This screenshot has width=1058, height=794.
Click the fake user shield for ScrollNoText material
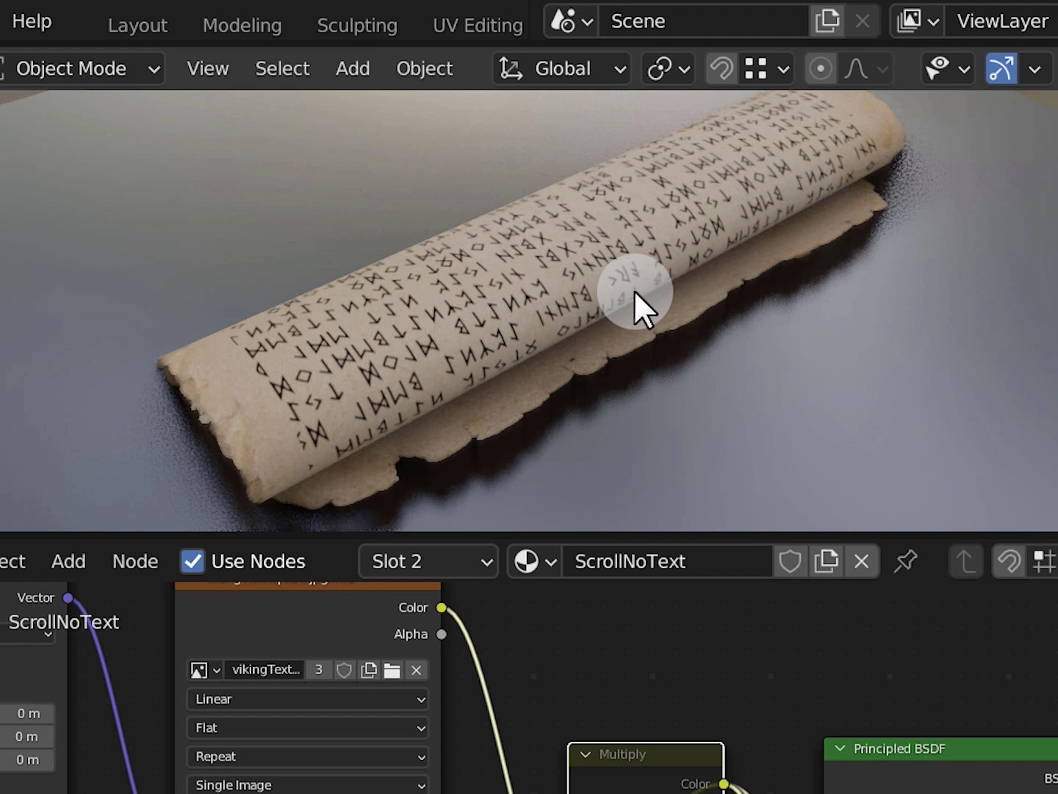[790, 562]
